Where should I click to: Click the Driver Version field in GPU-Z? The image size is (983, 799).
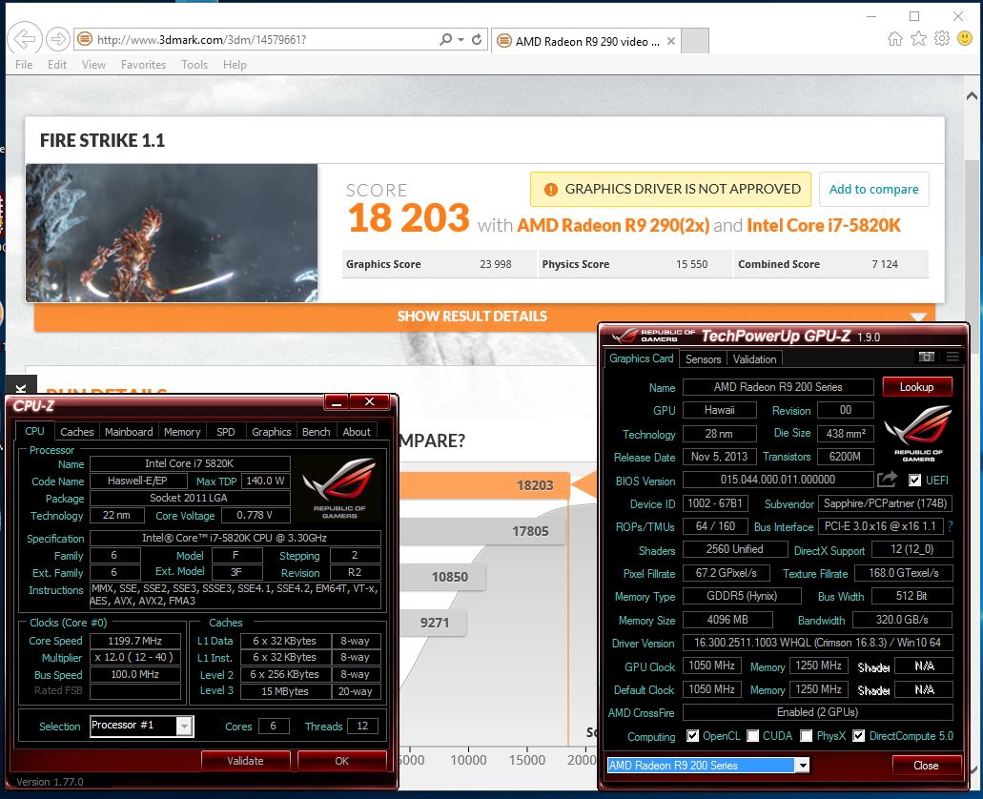[817, 643]
